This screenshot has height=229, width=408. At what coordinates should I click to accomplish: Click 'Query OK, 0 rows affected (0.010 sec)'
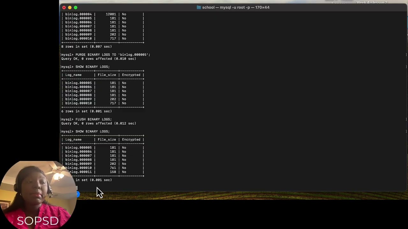98,59
